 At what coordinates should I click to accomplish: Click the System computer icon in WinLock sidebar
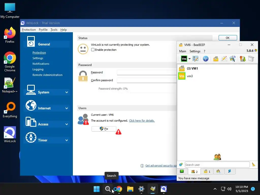[31, 90]
